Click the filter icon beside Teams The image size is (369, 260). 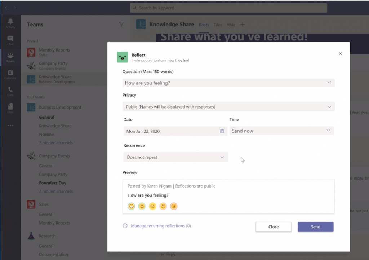tap(121, 25)
